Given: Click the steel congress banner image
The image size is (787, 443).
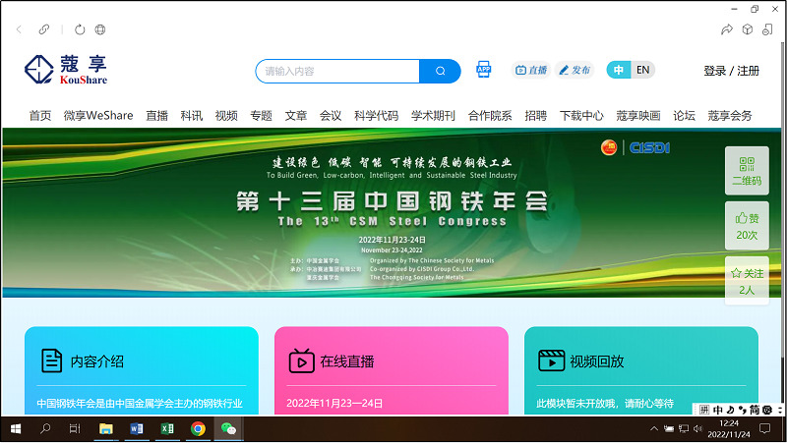Looking at the screenshot, I should (x=392, y=213).
